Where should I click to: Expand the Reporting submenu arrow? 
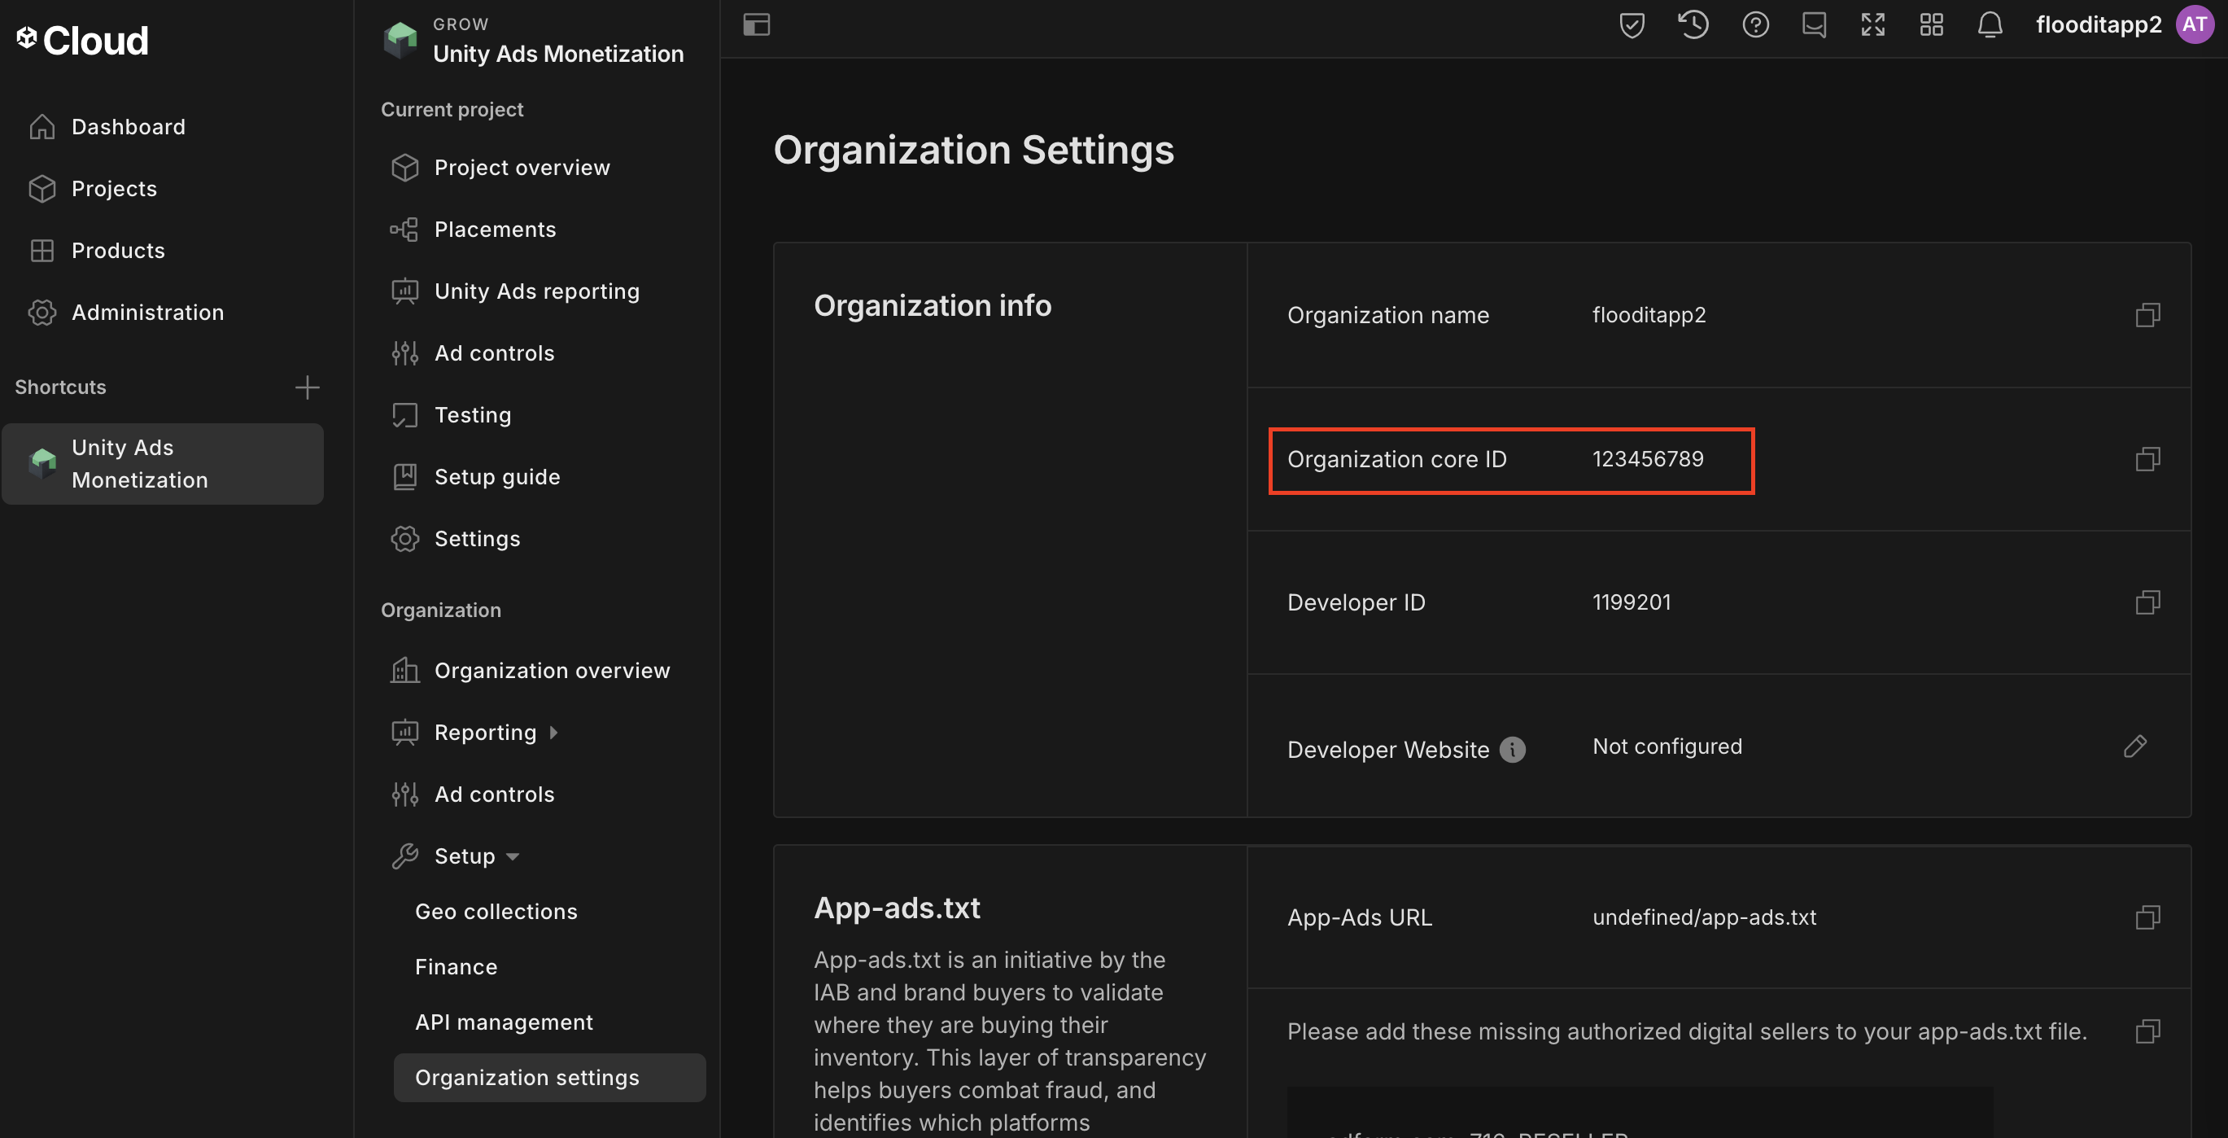point(553,733)
